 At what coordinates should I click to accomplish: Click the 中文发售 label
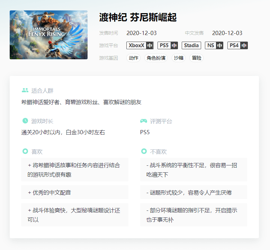[x=194, y=33]
